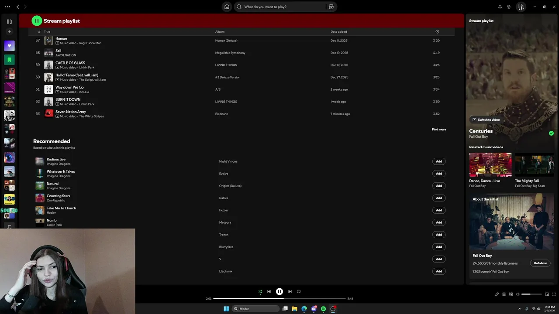
Task: Open the Night Visions album link
Action: 228,161
